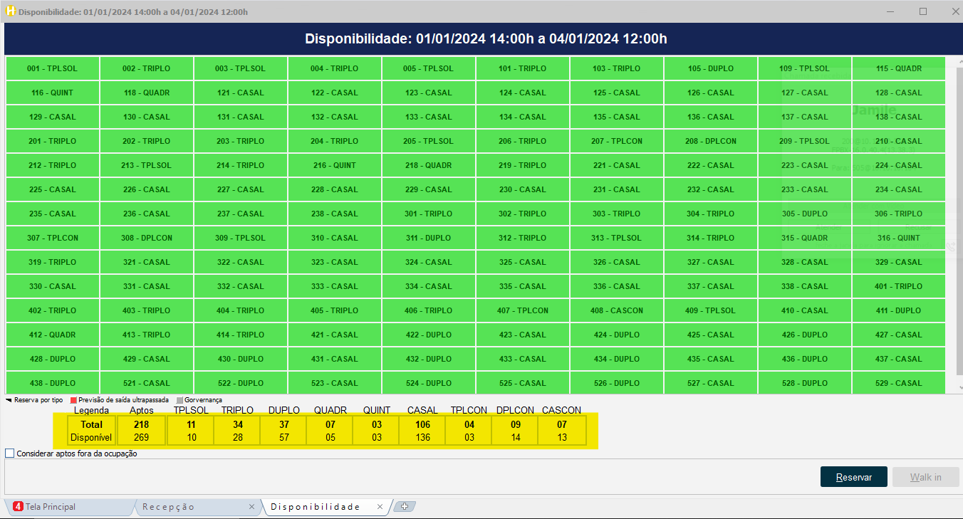The width and height of the screenshot is (963, 519).
Task: Click the scroll up arrow of the room grid
Action: (x=957, y=61)
